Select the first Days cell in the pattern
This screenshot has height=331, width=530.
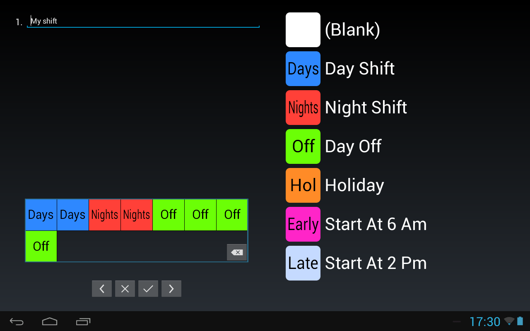41,215
